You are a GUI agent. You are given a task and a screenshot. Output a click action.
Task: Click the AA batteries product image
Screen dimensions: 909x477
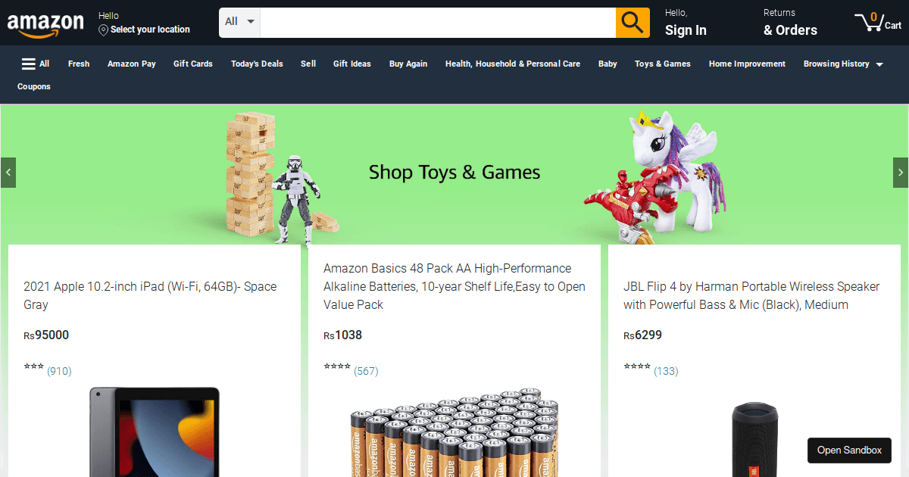pos(454,432)
